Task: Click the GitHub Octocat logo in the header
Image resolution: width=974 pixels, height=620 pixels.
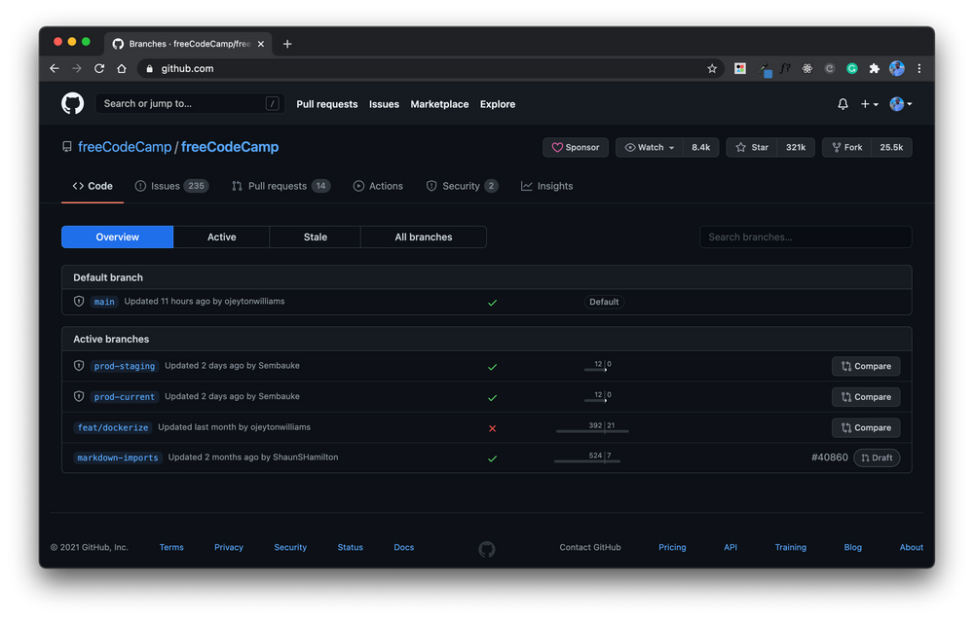Action: [x=72, y=103]
